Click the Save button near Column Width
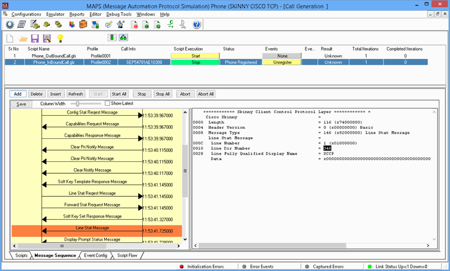This screenshot has width=450, height=271. click(x=21, y=104)
